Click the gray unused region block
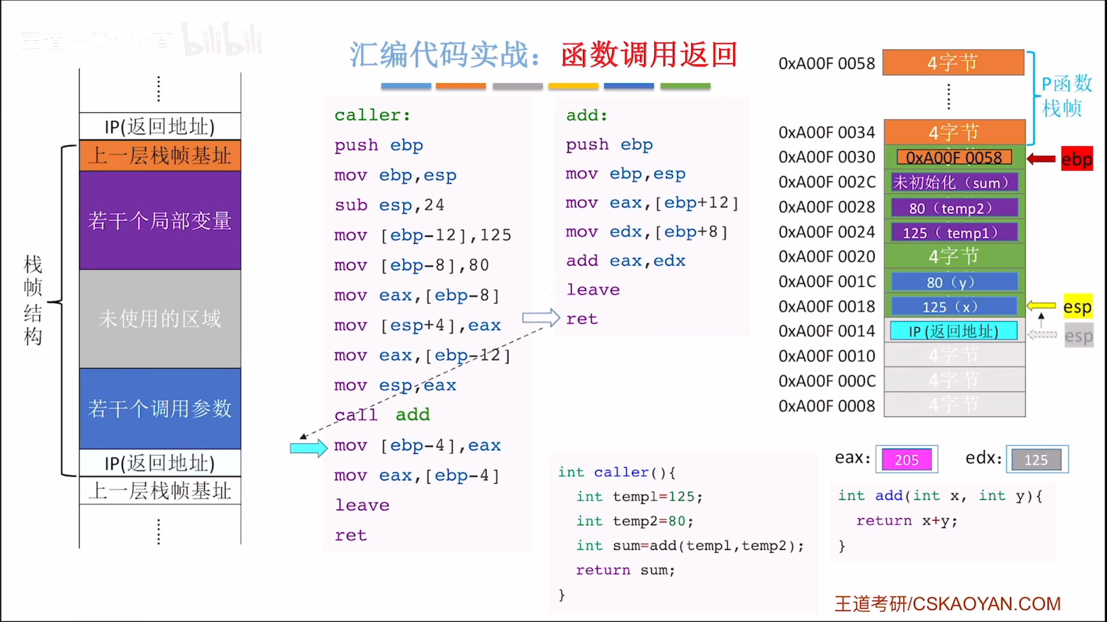Screen dimensions: 1107x622 [160, 319]
